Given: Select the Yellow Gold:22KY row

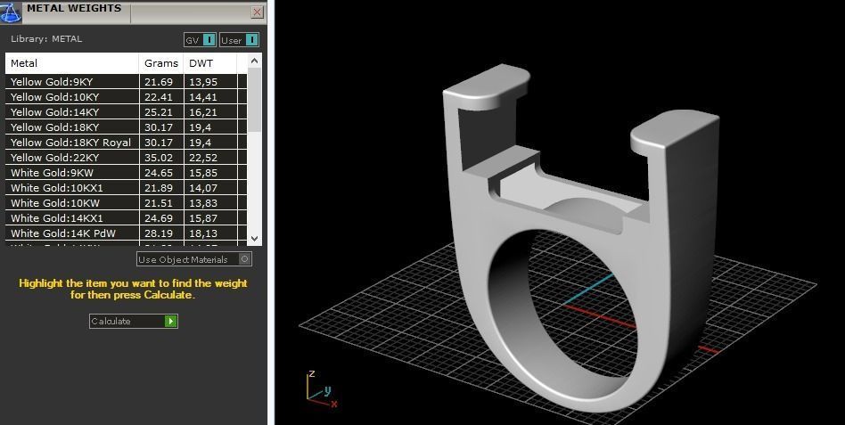Looking at the screenshot, I should 126,158.
